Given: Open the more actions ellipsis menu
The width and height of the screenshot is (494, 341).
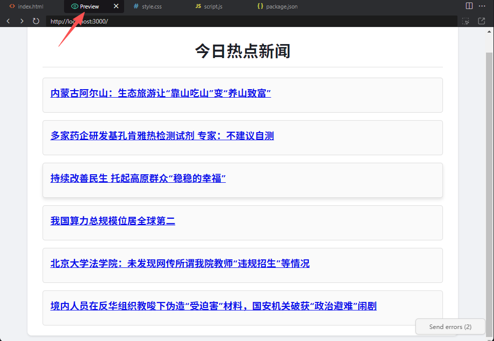Looking at the screenshot, I should (x=482, y=6).
